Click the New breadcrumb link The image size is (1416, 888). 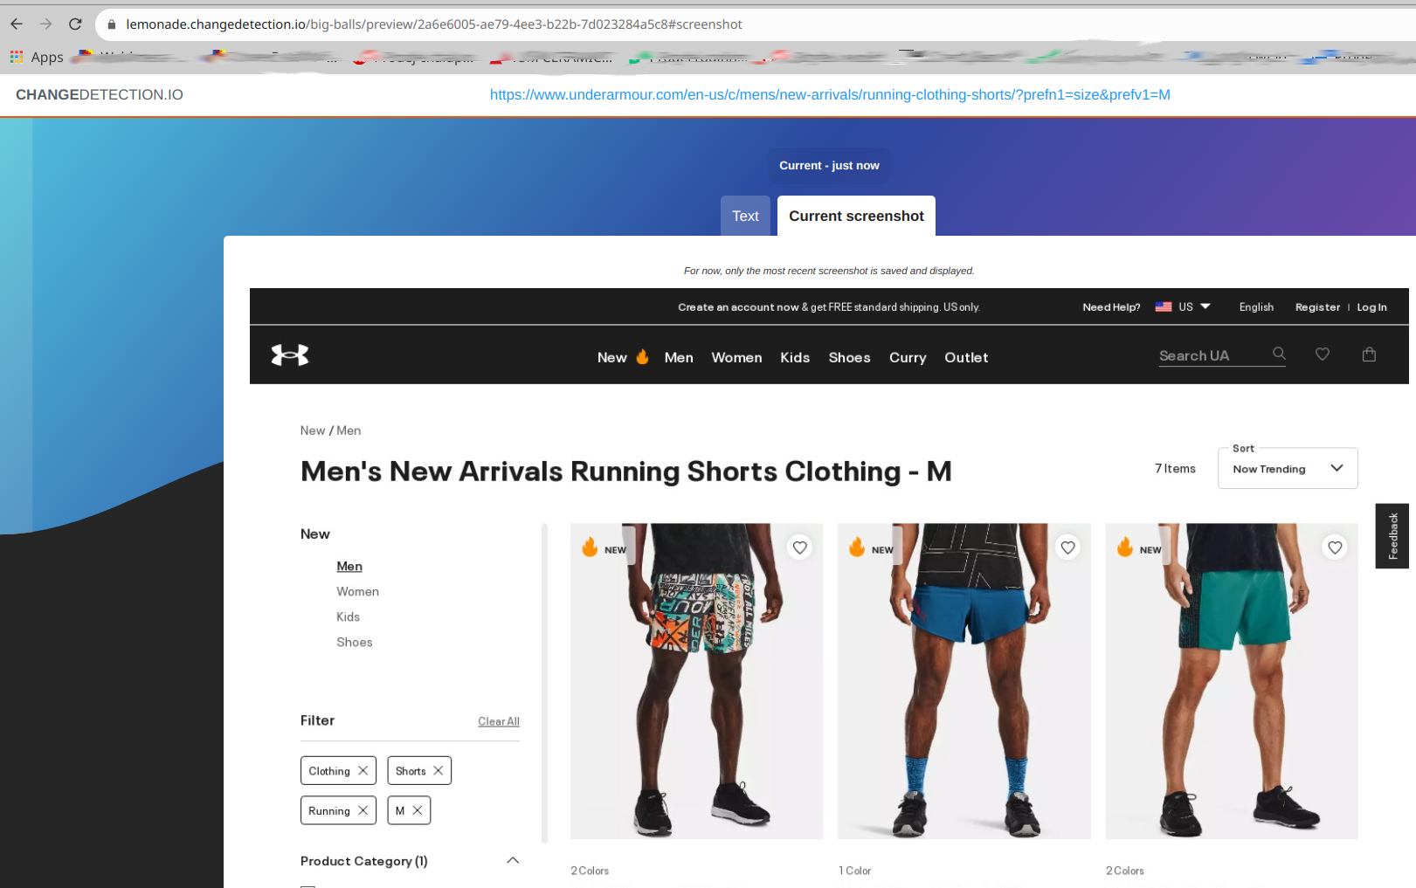(x=313, y=430)
